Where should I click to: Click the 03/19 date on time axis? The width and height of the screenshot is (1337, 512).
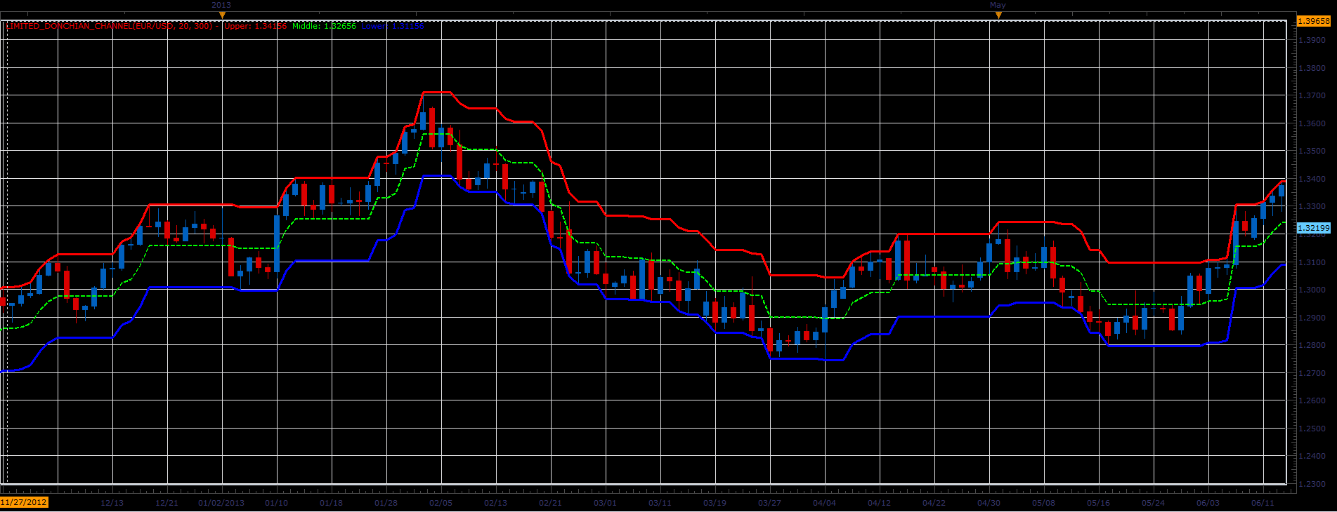pyautogui.click(x=715, y=503)
